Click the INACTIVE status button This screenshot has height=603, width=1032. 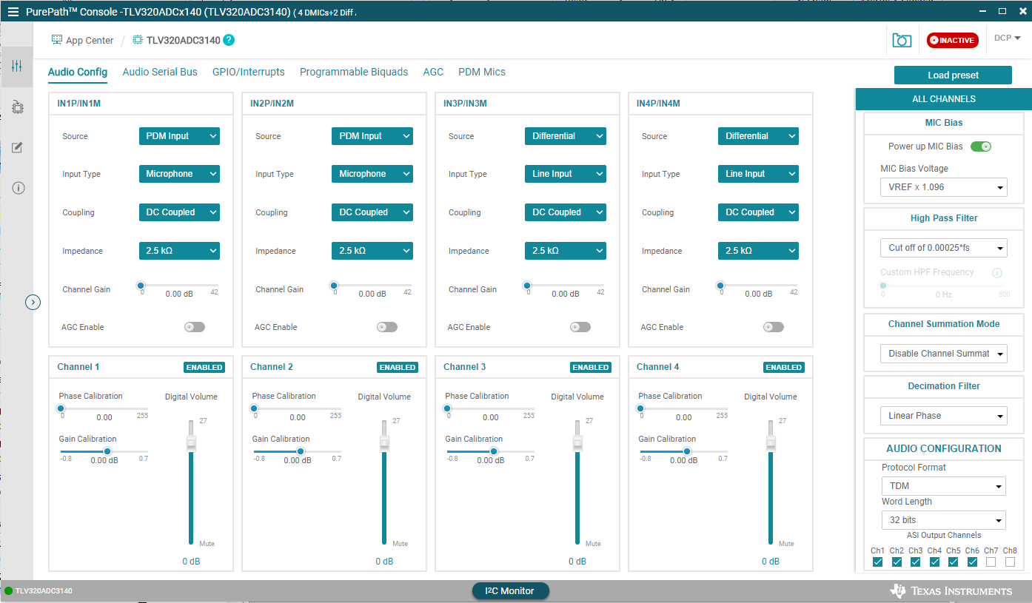(953, 41)
